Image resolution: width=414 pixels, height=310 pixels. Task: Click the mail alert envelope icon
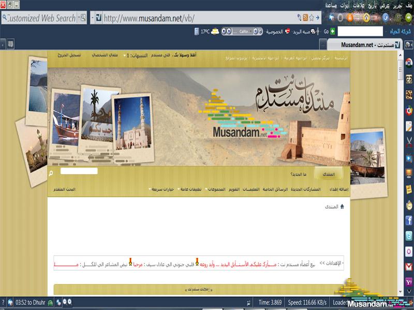[x=313, y=32]
